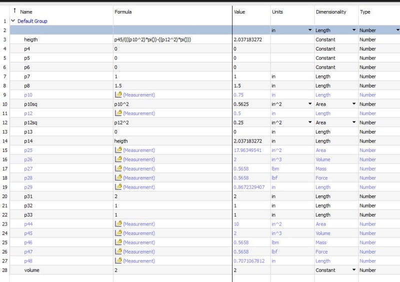Click the measurement icon in the p45 row
400x282 pixels.
tap(118, 233)
